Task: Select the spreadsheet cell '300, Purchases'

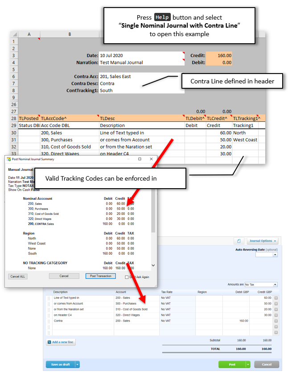Action: [x=70, y=140]
